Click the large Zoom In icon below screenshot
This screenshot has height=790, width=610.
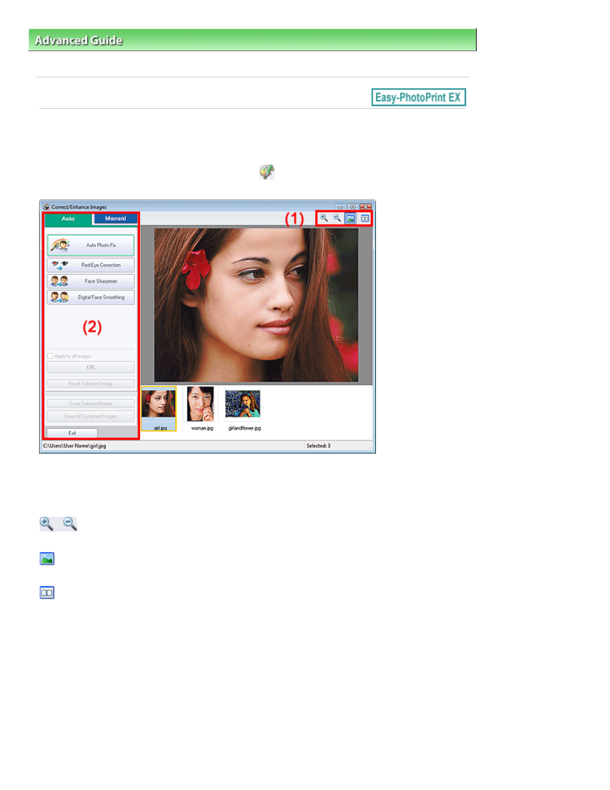47,524
